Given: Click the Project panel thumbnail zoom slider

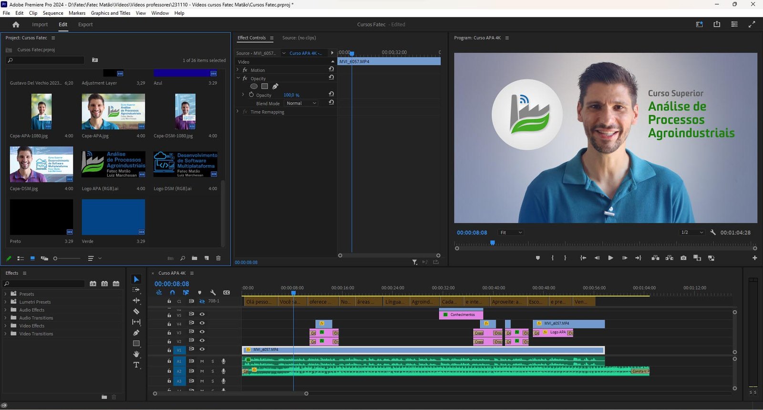Looking at the screenshot, I should (x=67, y=259).
